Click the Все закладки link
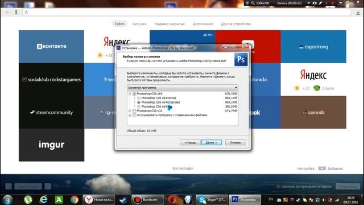Screen dimensions: 364x205 pos(183,169)
